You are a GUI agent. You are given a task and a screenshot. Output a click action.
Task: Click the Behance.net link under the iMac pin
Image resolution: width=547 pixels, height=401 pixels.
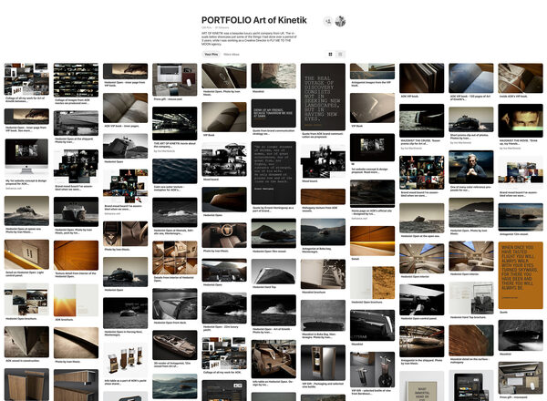click(x=13, y=188)
